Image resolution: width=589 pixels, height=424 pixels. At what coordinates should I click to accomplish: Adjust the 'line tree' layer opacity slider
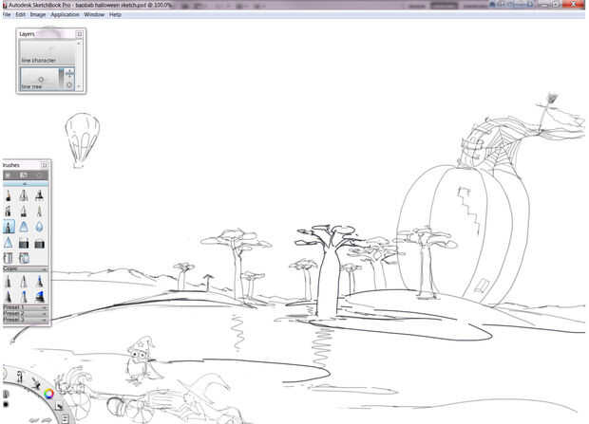pyautogui.click(x=61, y=79)
